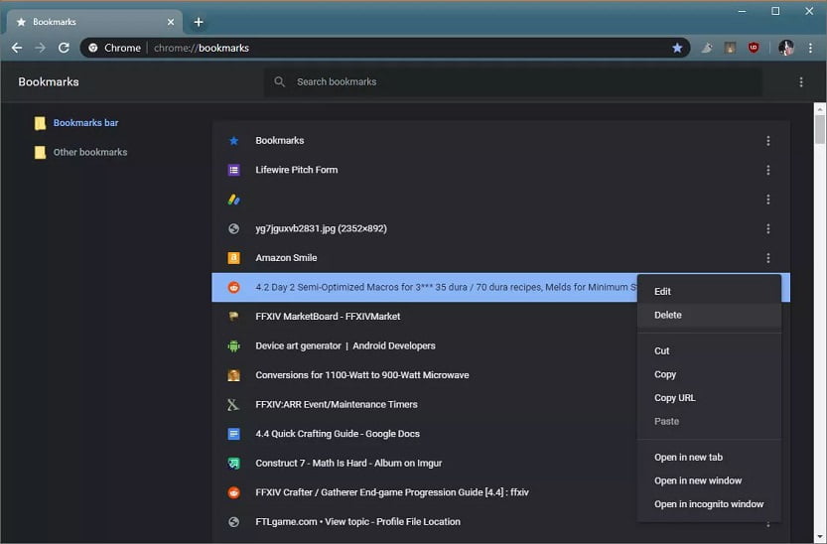Image resolution: width=827 pixels, height=544 pixels.
Task: Select Copy in the context menu
Action: [x=710, y=374]
